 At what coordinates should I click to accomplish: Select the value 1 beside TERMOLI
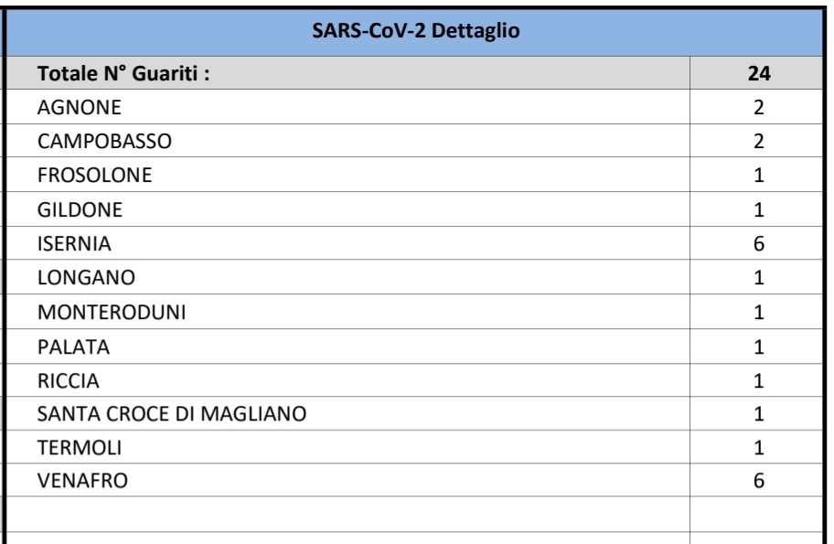tap(758, 448)
